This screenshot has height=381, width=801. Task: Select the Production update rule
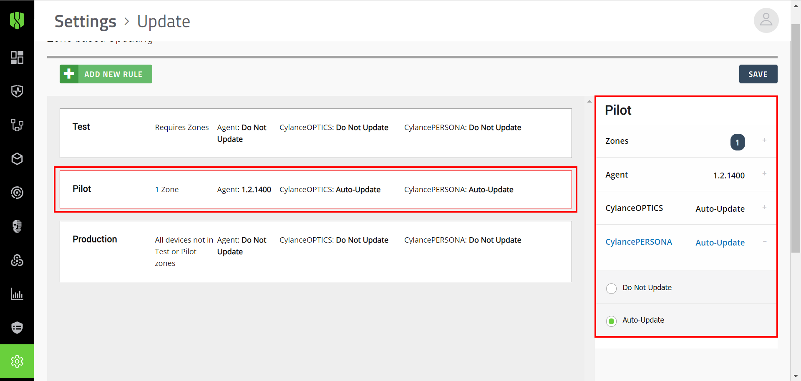click(x=316, y=251)
